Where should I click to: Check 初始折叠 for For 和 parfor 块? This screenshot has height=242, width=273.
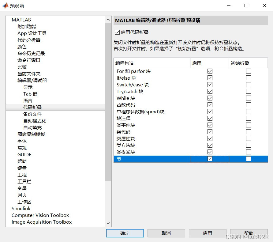coord(249,71)
